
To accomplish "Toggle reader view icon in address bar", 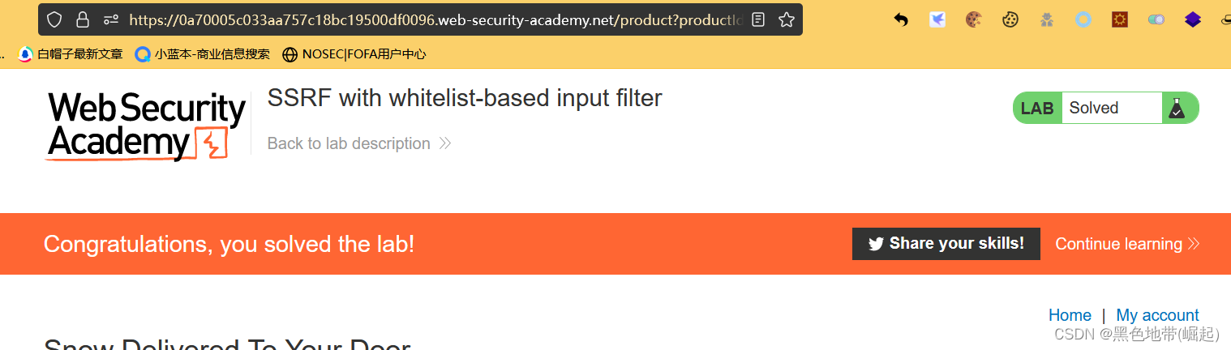I will (x=758, y=19).
